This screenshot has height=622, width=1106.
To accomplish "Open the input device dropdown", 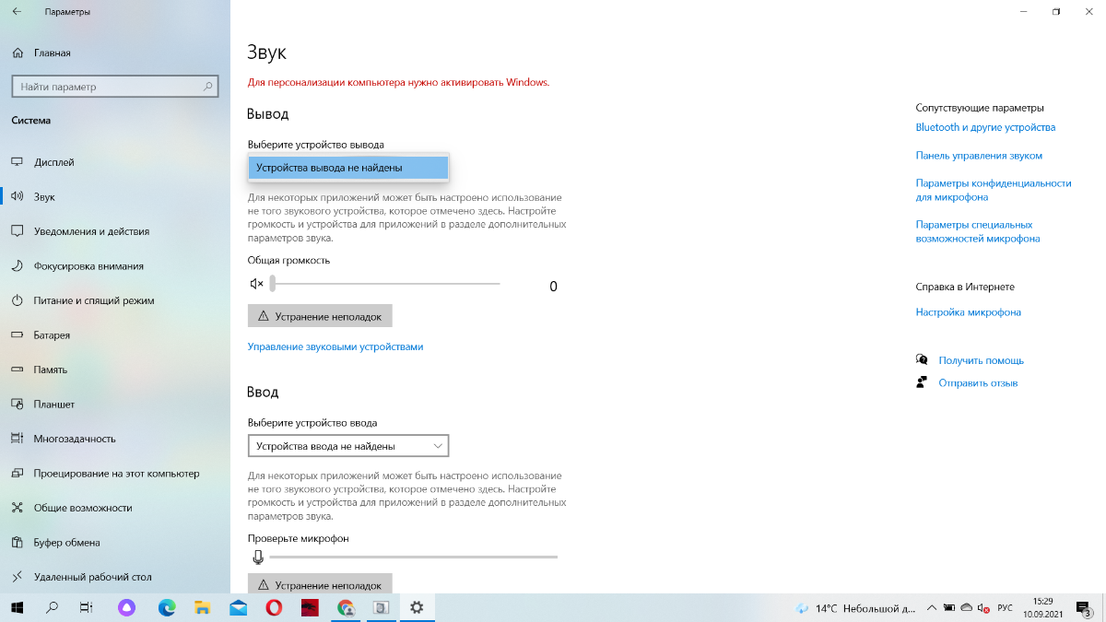I will (x=348, y=446).
